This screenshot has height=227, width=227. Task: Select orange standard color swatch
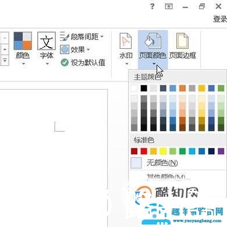(153, 151)
